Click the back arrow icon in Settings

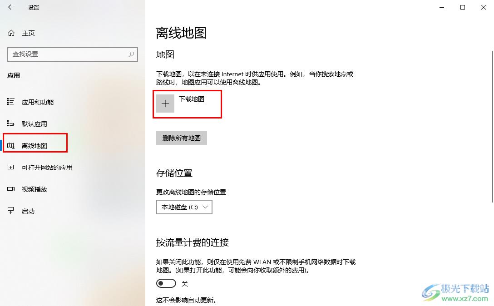11,7
